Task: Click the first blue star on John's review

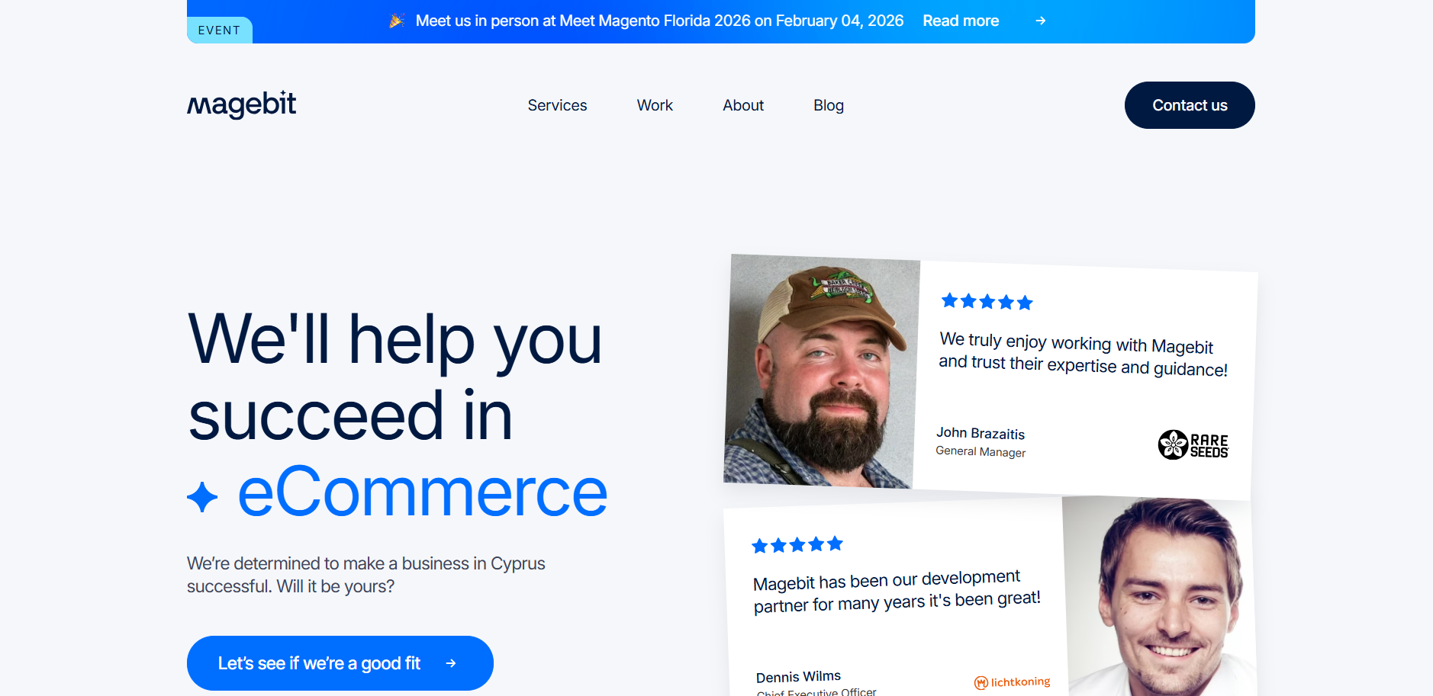Action: click(x=948, y=301)
